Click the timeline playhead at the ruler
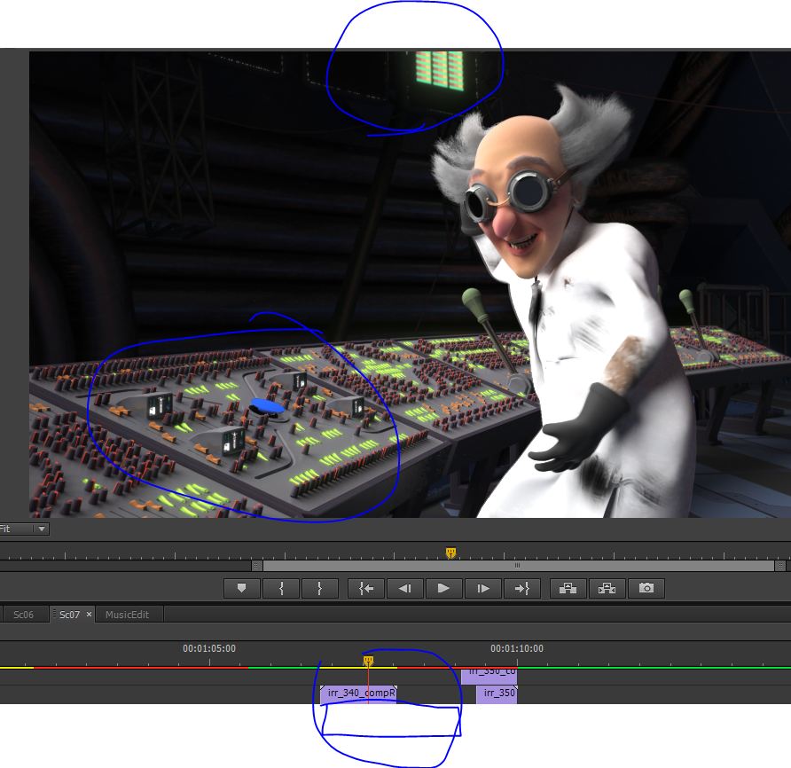The width and height of the screenshot is (791, 768). coord(368,661)
